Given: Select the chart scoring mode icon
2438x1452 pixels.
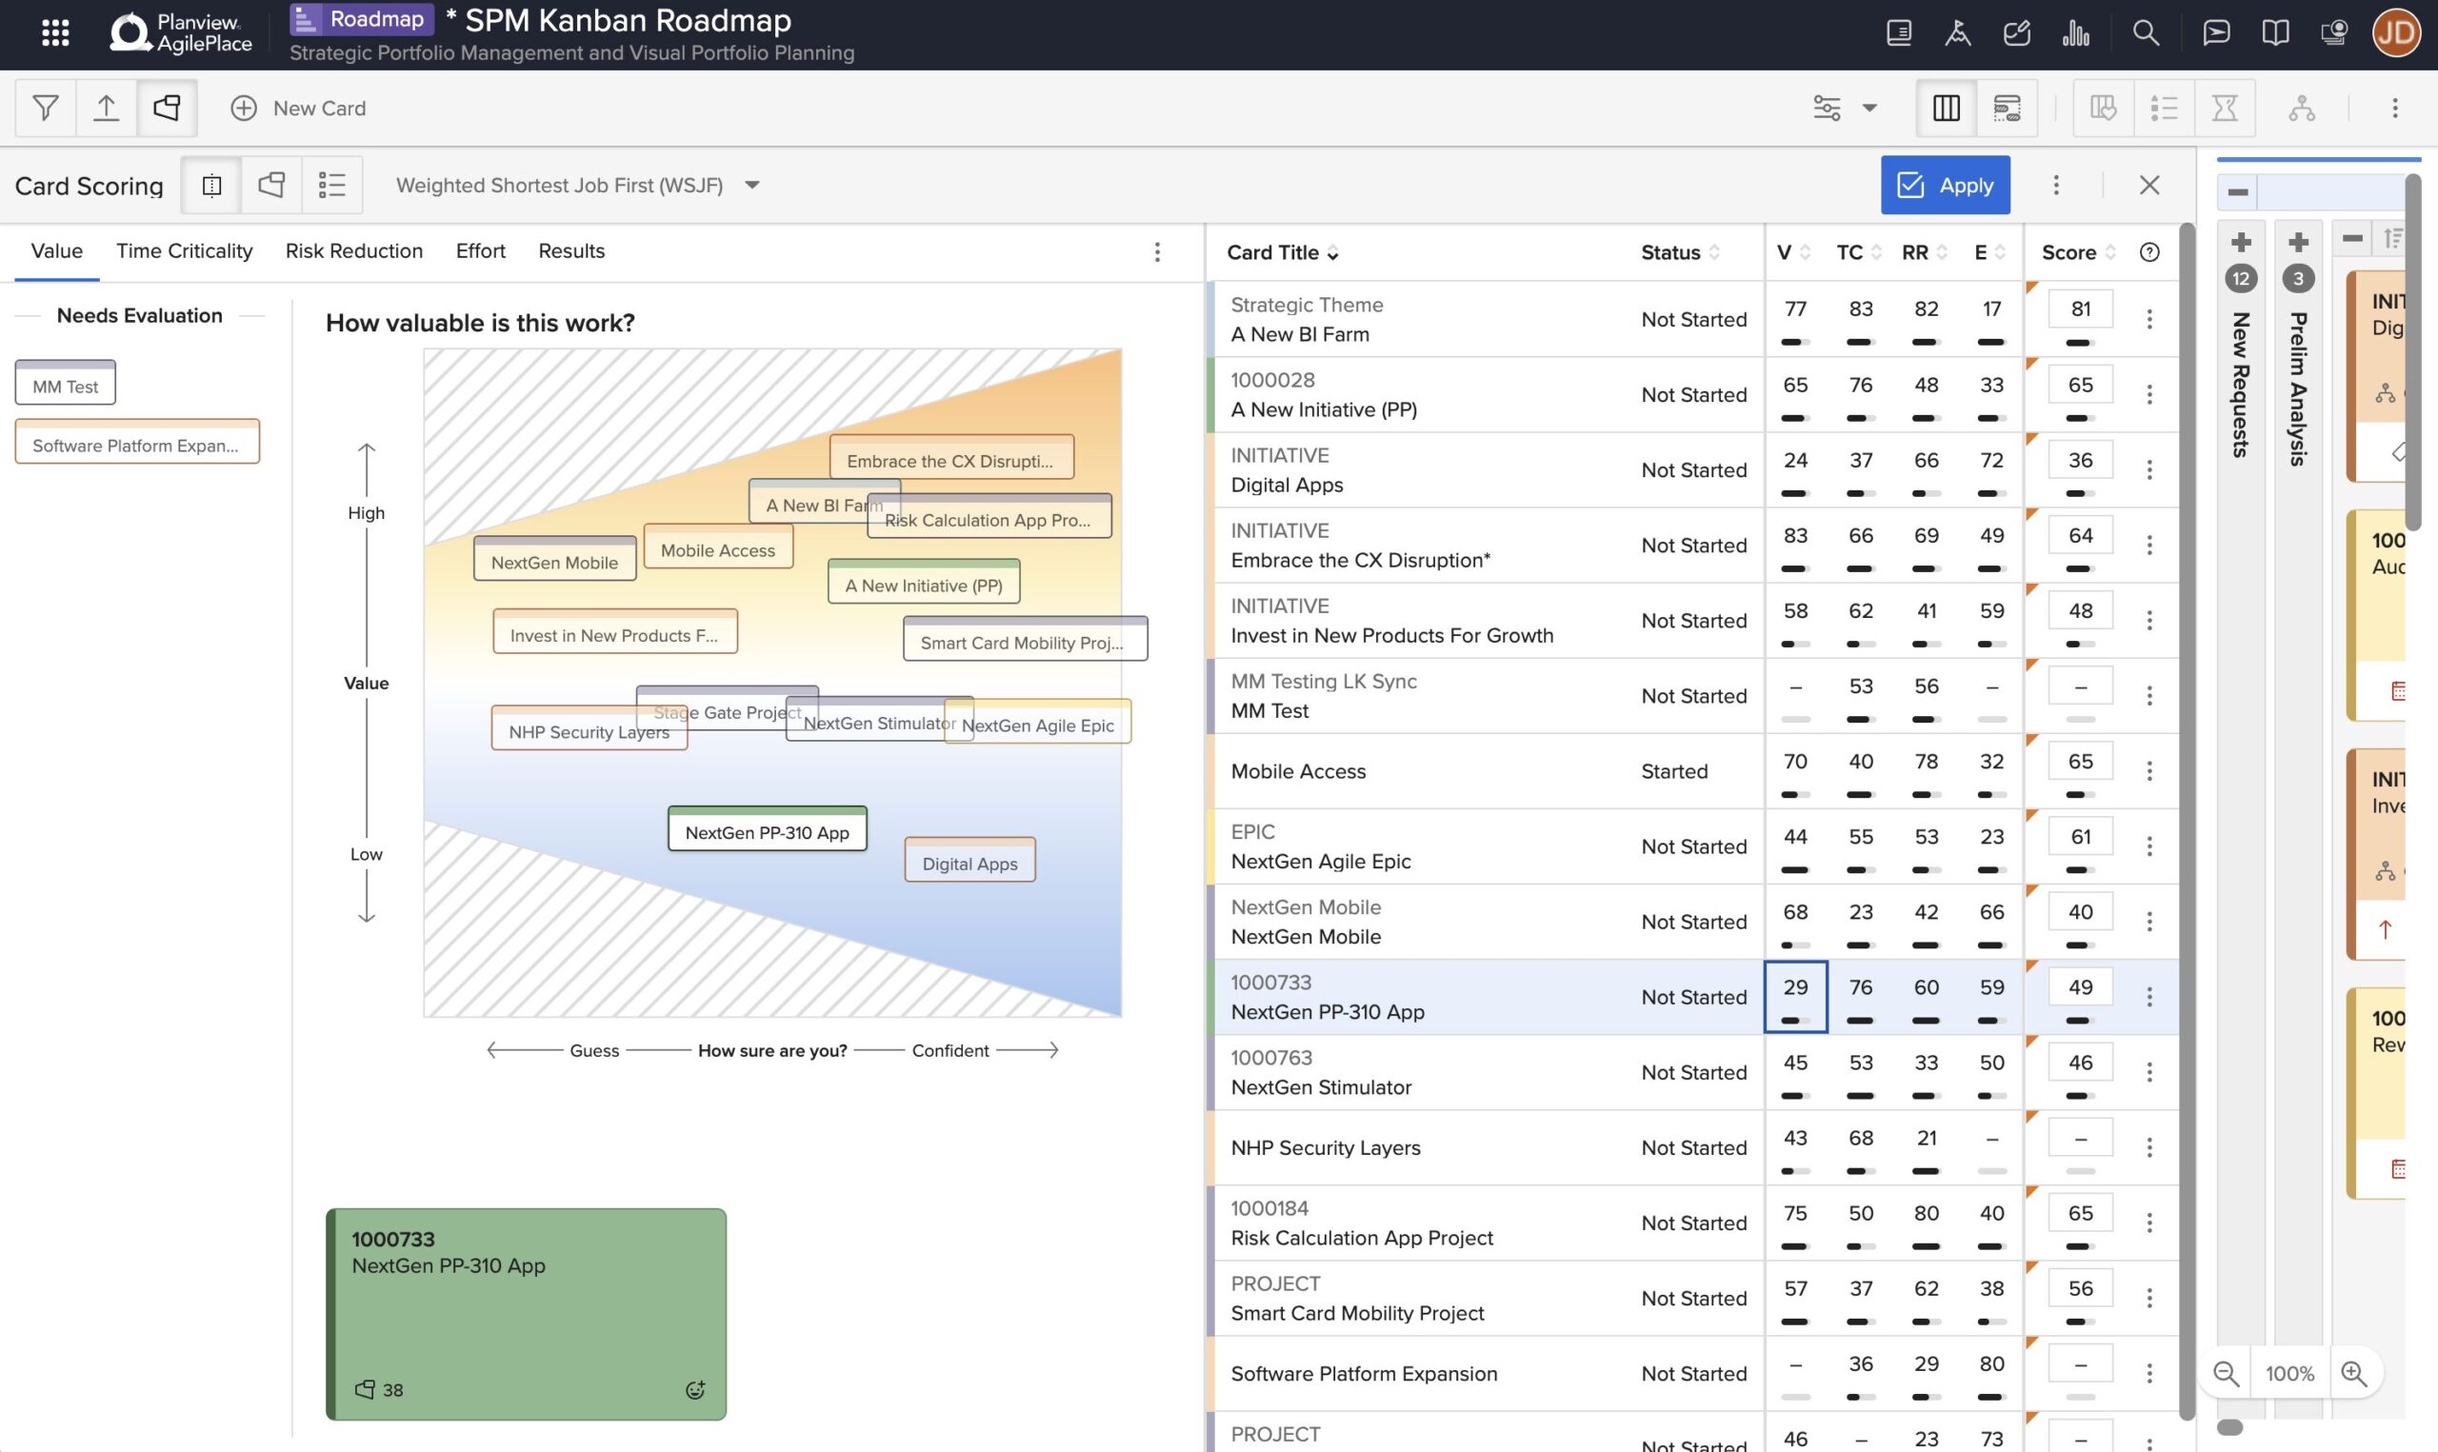Looking at the screenshot, I should [271, 185].
